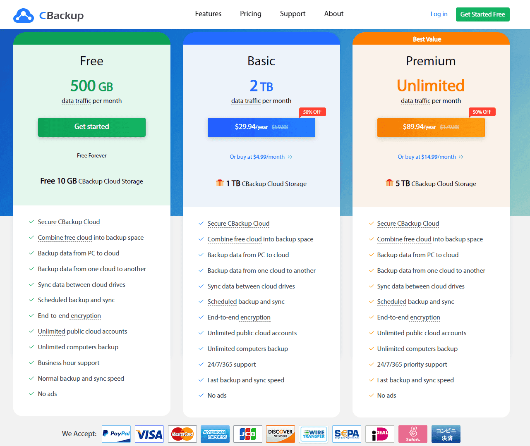Open the Features menu
Viewport: 530px width, 446px height.
click(208, 14)
